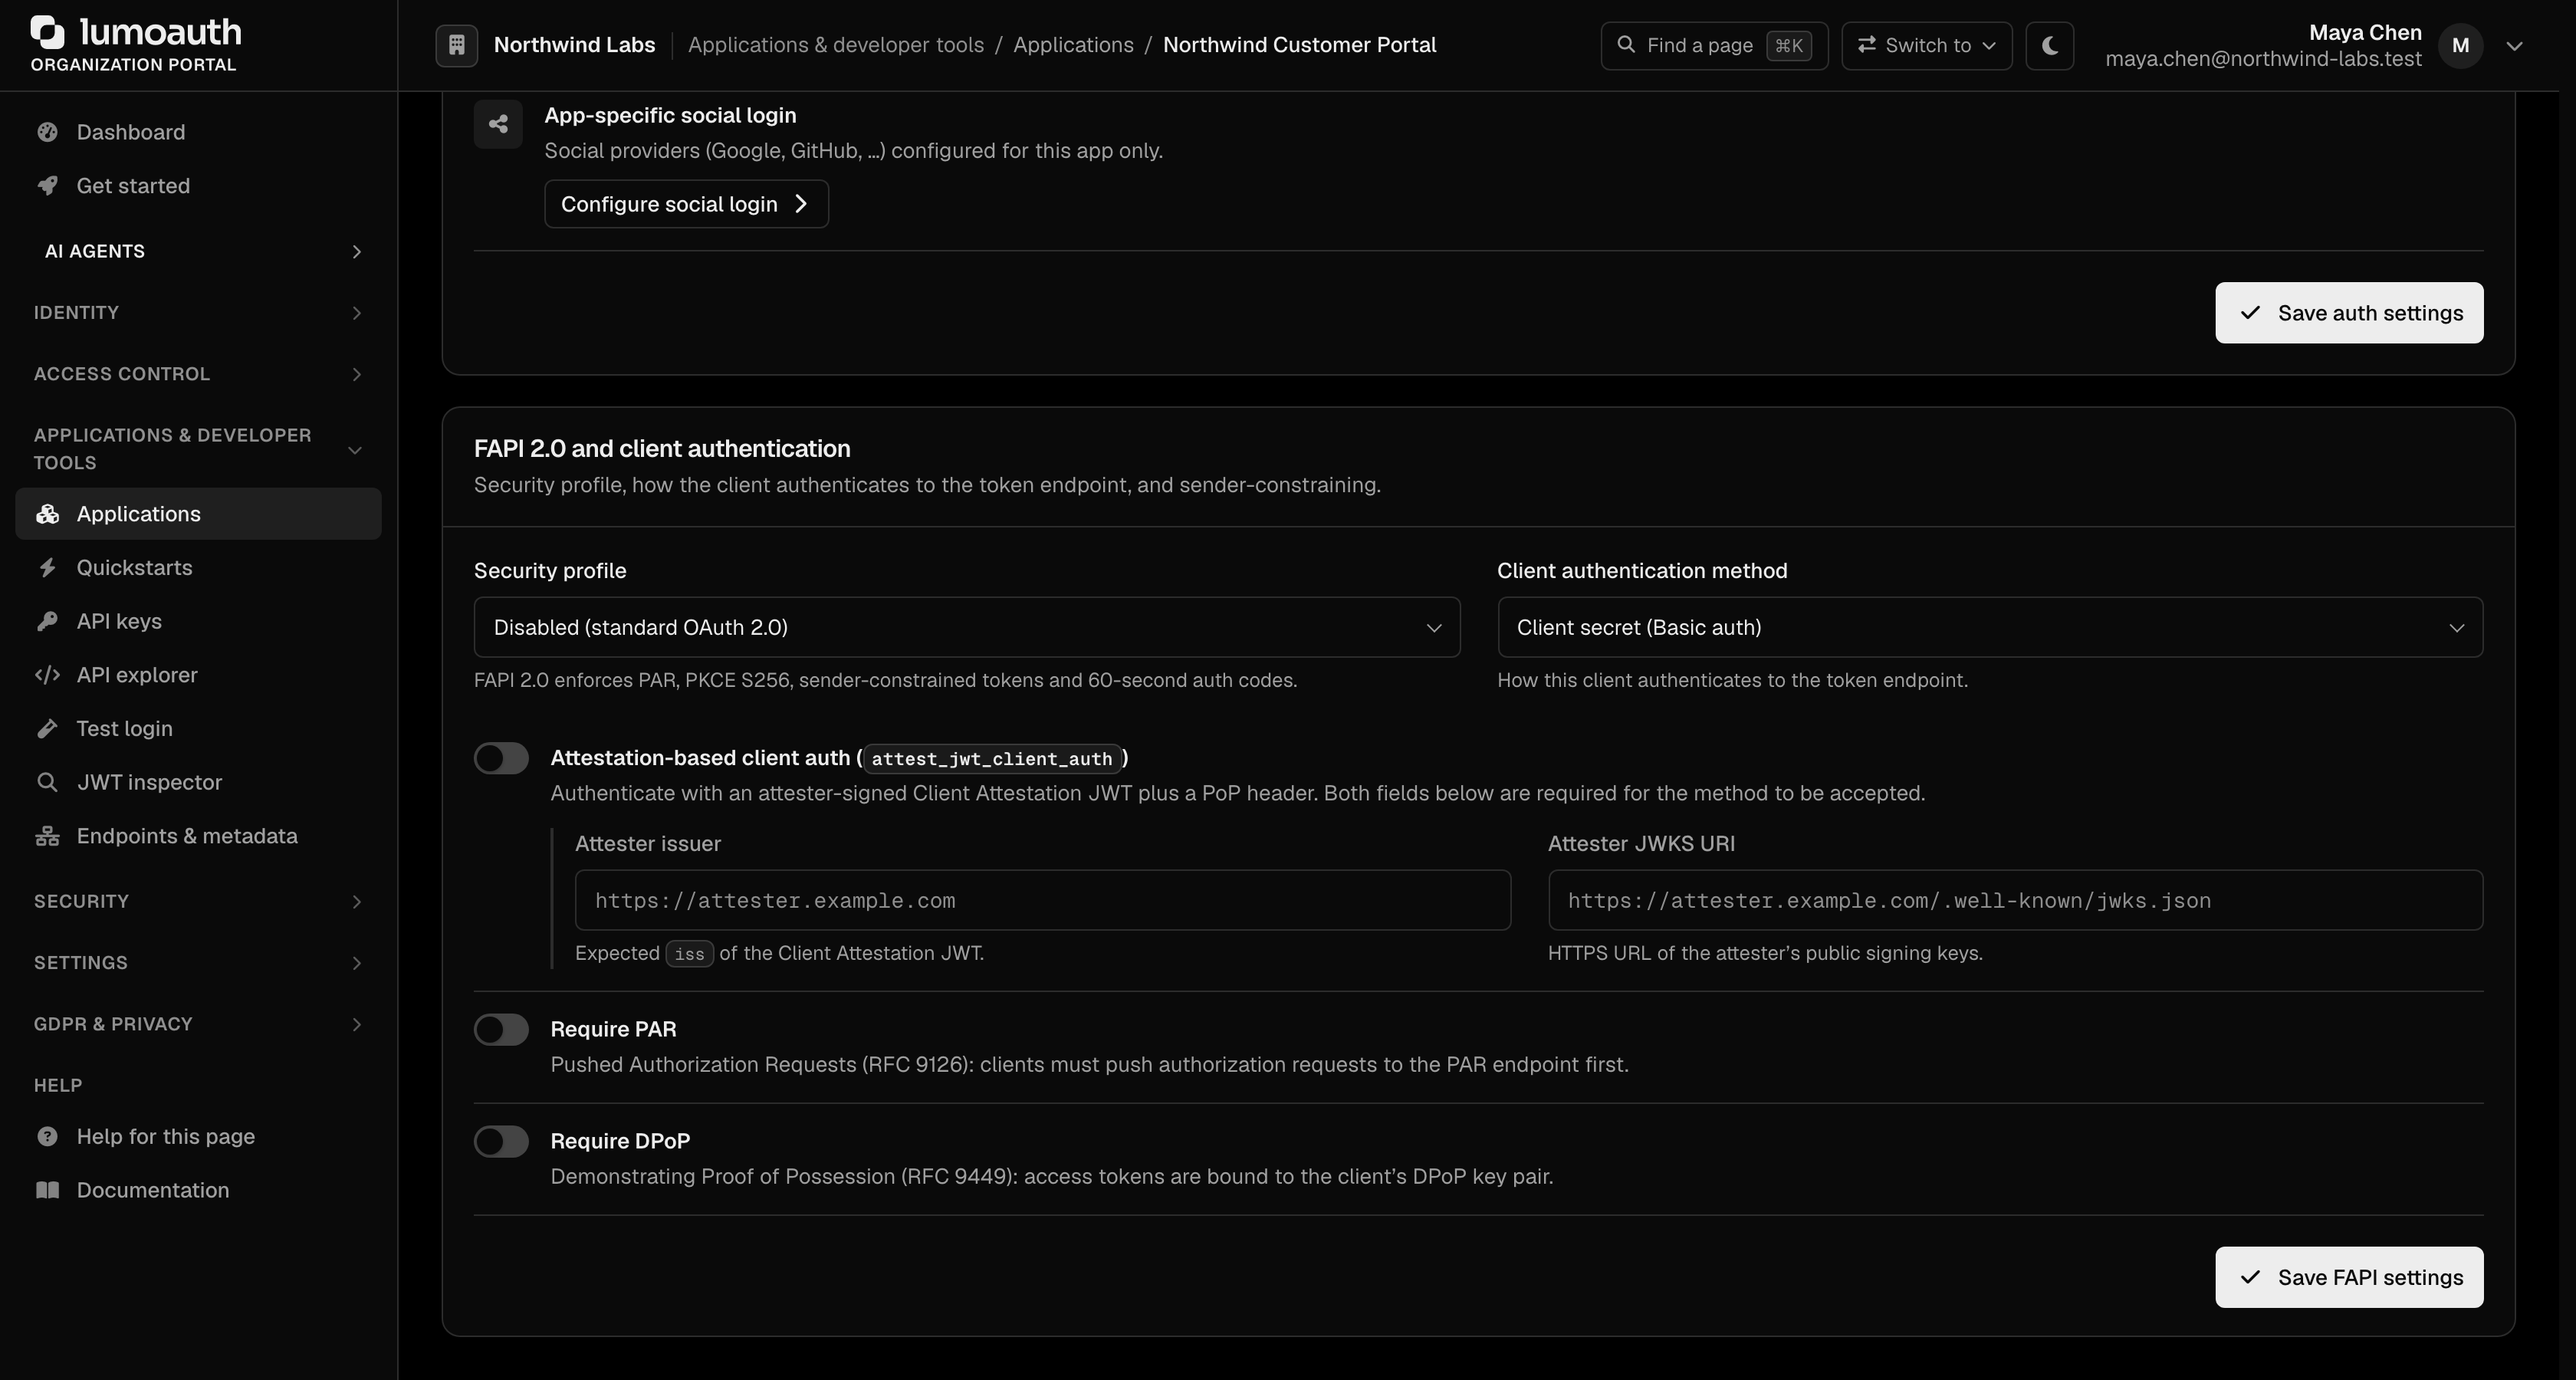Go to Applications breadcrumb link

tap(1073, 45)
